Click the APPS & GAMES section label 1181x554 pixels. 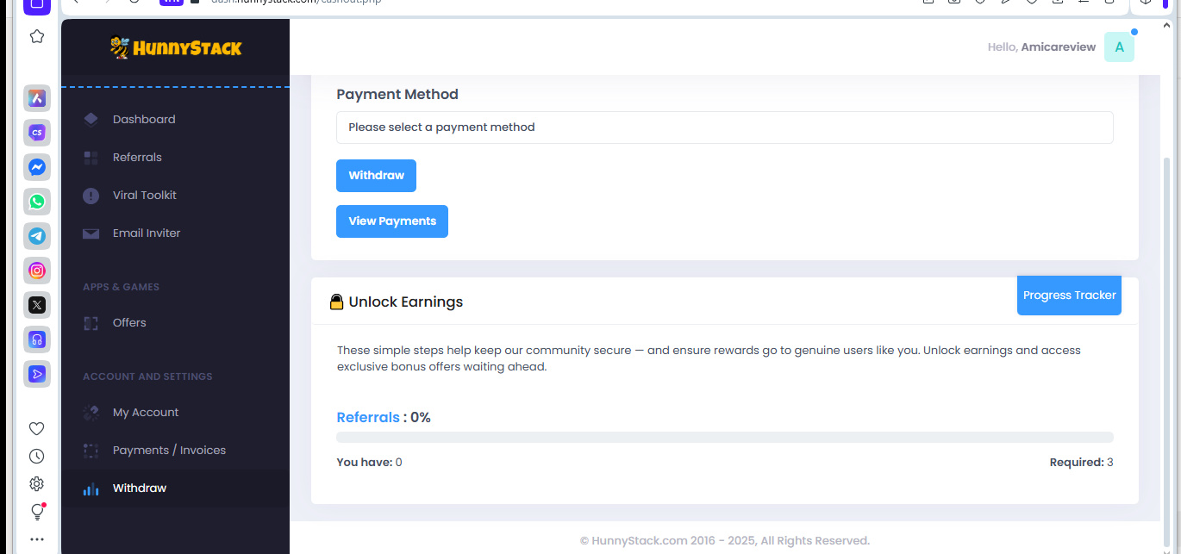(121, 287)
